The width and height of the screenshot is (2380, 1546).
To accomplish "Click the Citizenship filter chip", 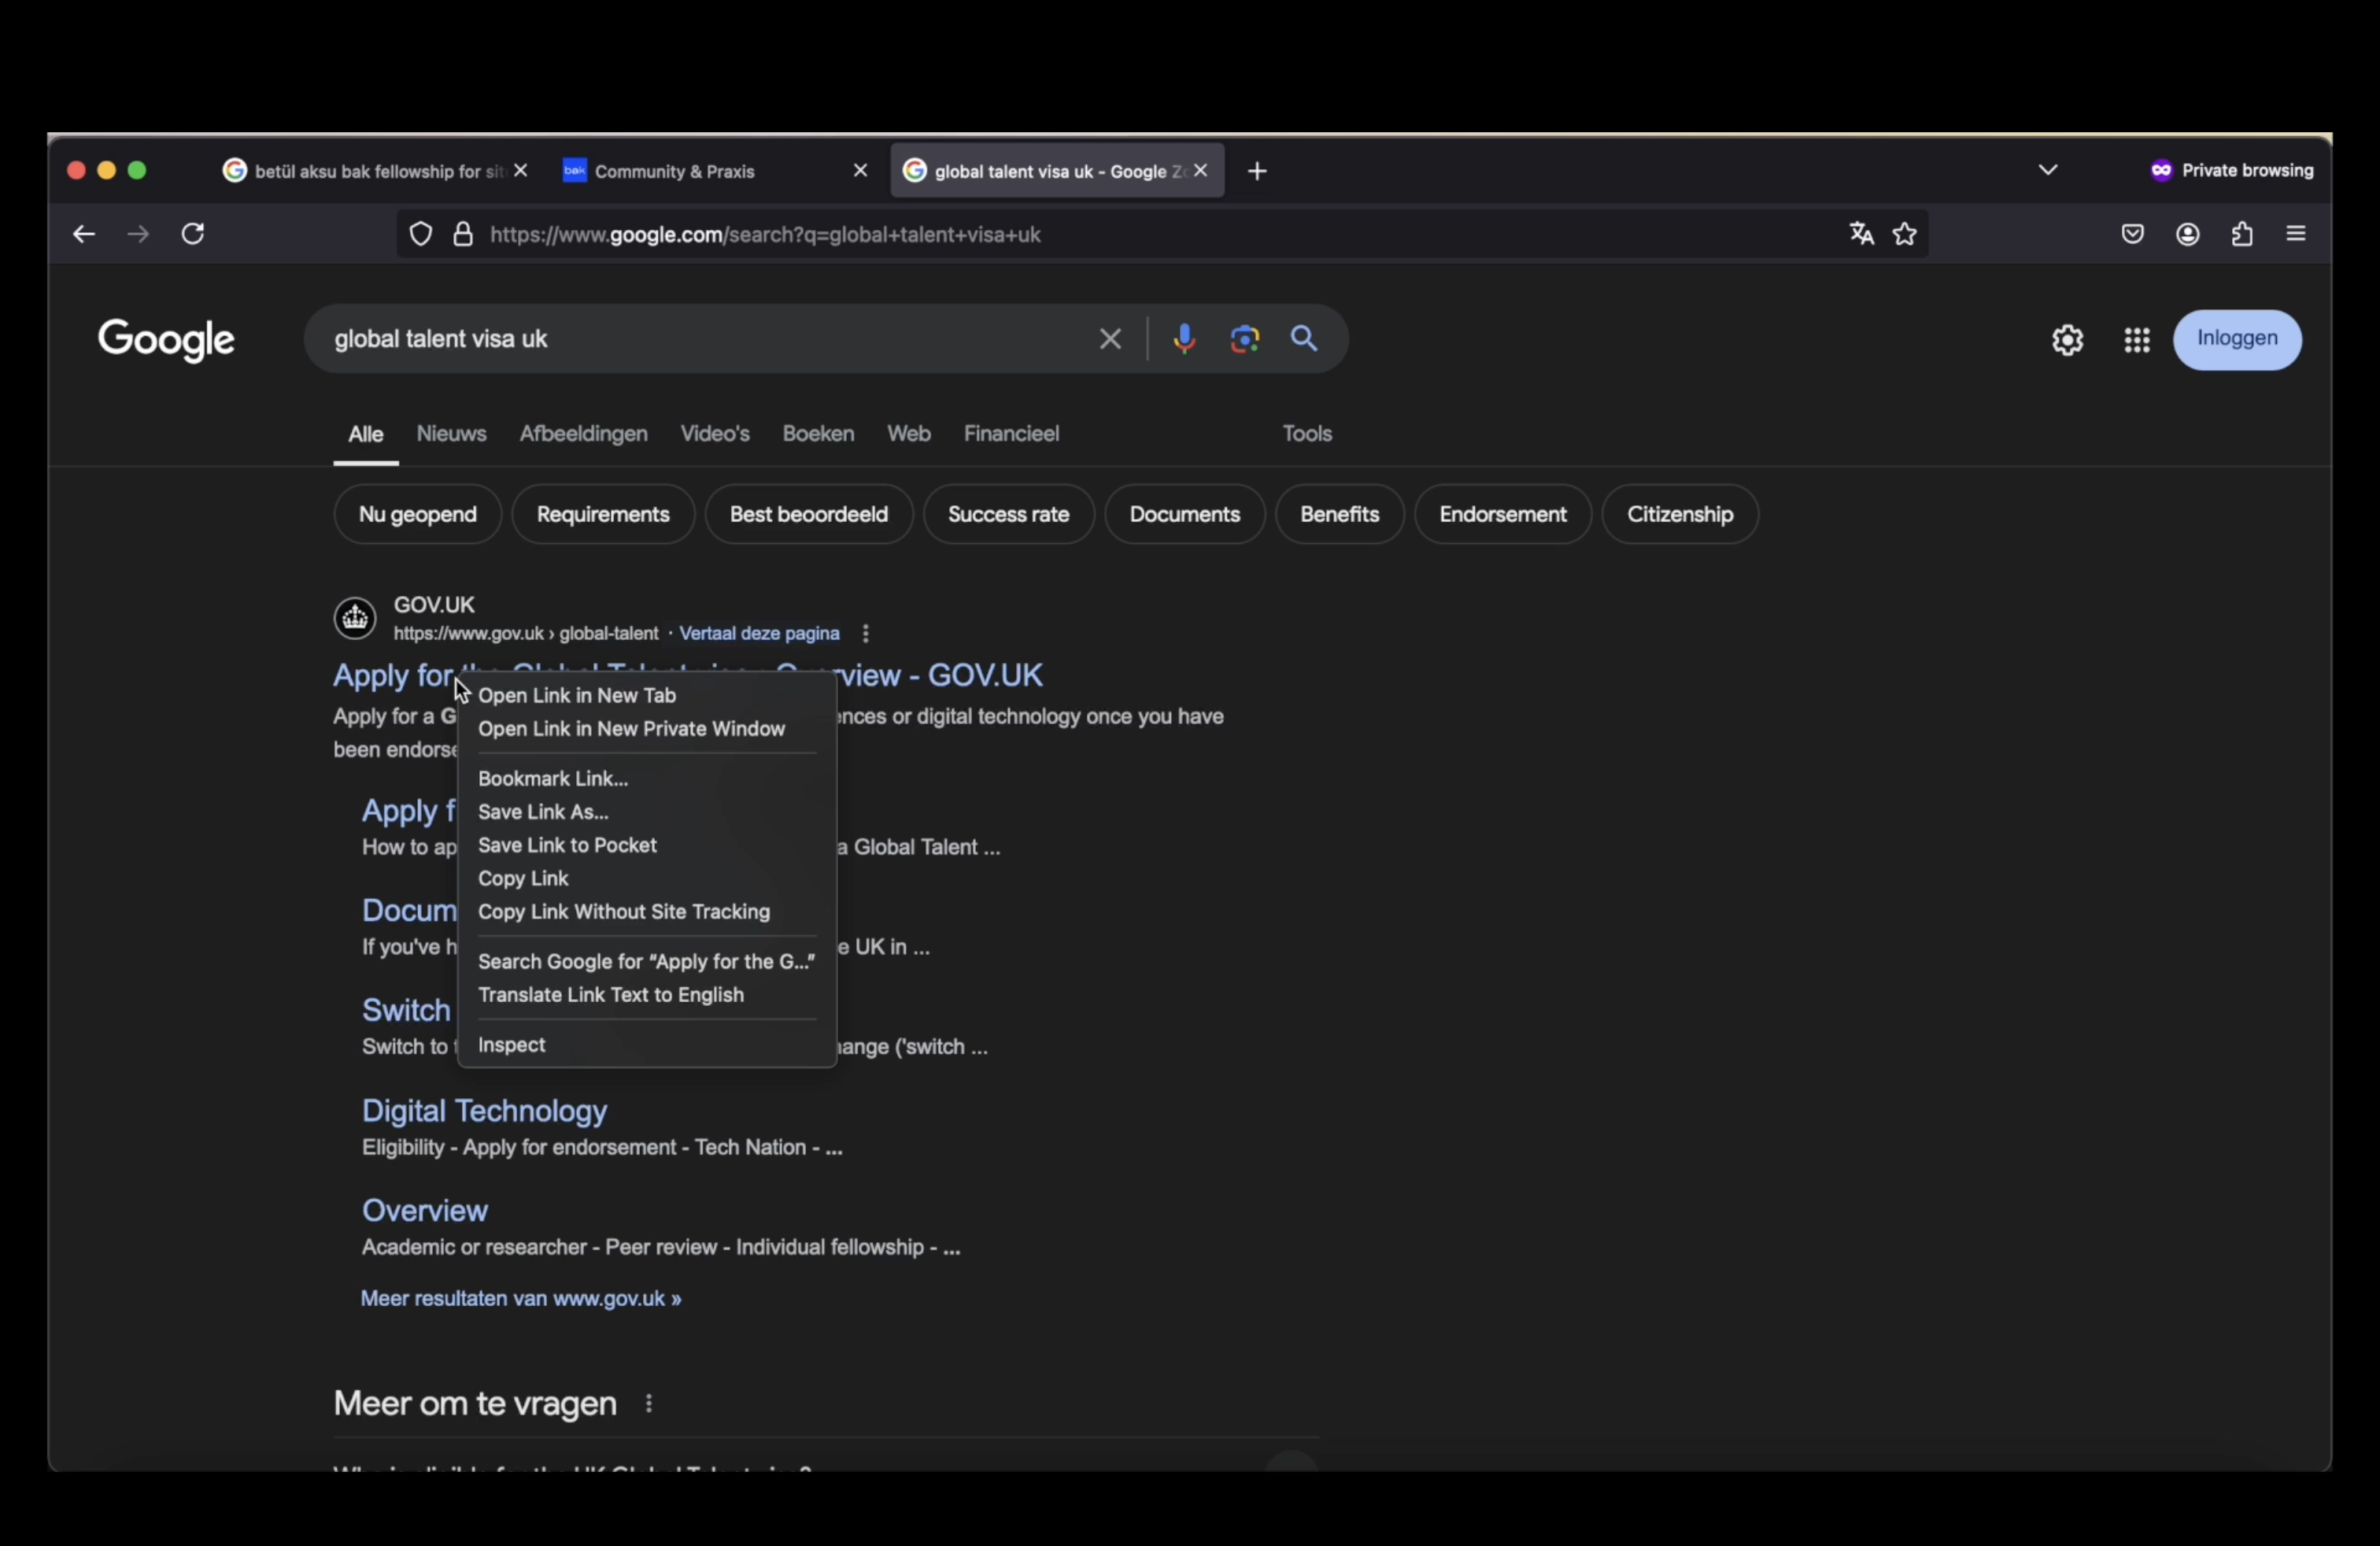I will point(1680,514).
